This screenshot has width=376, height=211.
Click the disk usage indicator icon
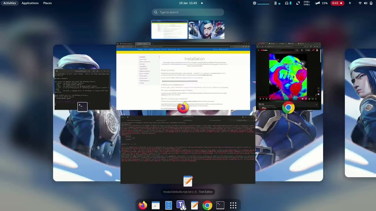click(x=287, y=3)
